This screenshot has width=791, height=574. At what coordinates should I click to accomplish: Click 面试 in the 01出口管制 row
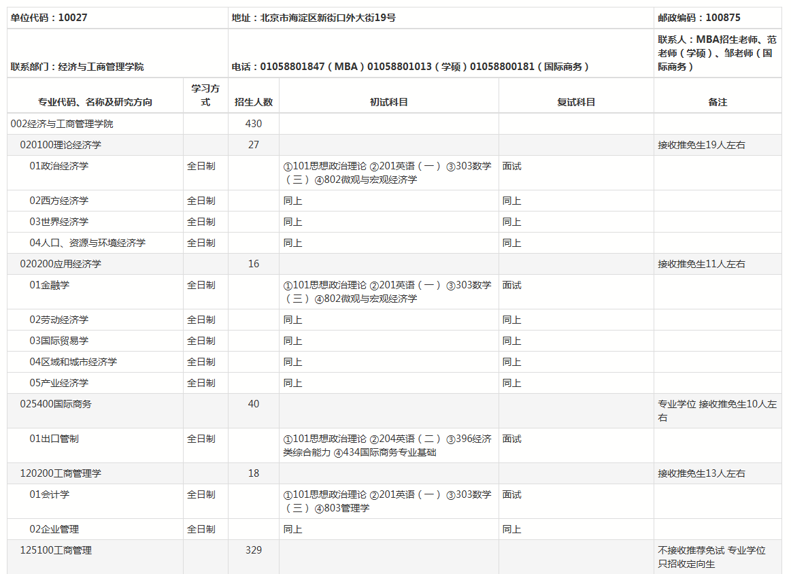coord(511,438)
